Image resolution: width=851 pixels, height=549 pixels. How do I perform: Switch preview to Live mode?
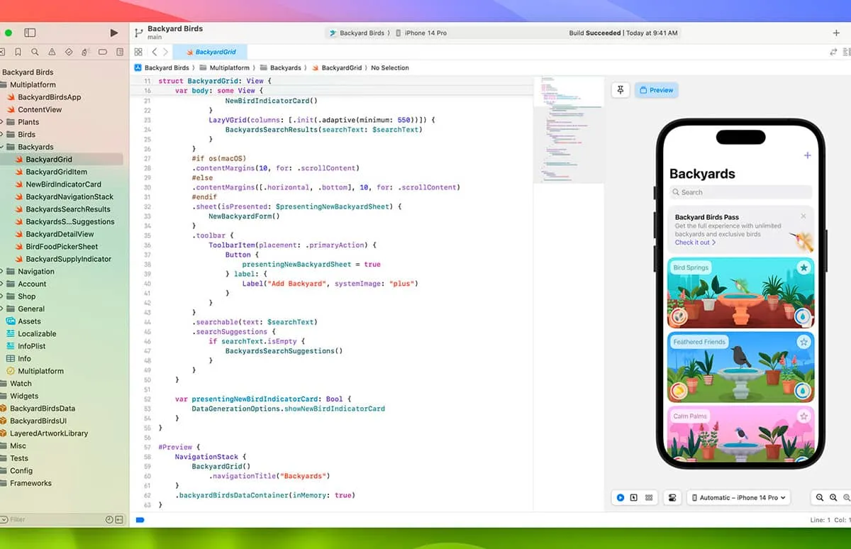pos(621,498)
